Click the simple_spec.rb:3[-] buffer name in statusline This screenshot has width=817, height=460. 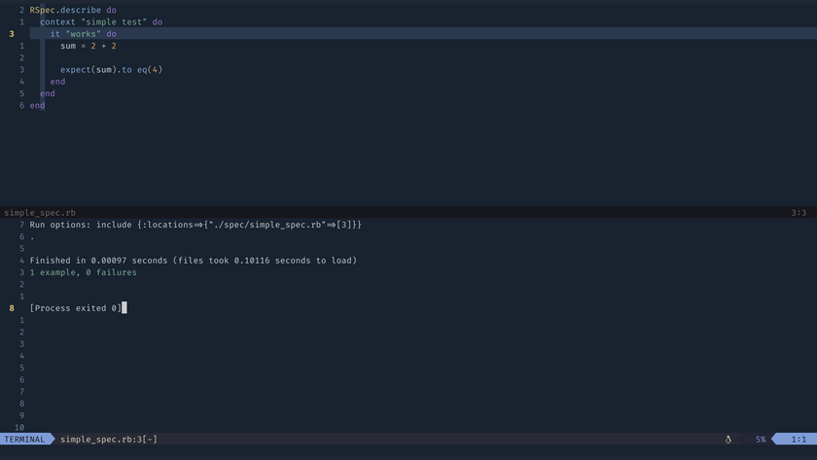click(108, 440)
